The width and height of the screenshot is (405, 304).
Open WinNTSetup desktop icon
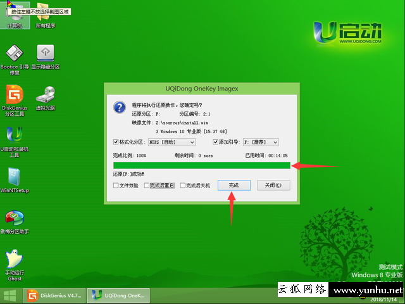point(15,180)
